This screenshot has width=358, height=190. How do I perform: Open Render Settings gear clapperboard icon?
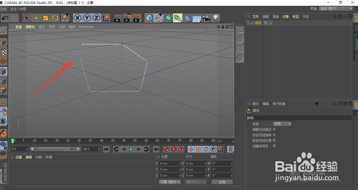click(137, 18)
